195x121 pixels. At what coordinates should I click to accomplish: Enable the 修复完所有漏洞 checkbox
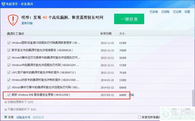point(139,117)
